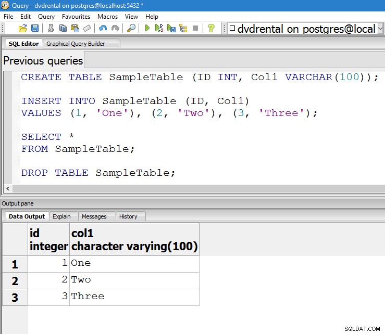Select row header 2 in results
Viewport: 385px width, 334px height.
[x=15, y=281]
